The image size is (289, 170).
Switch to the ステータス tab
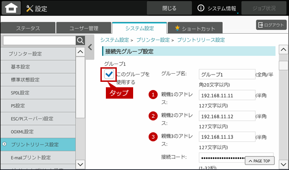28,28
